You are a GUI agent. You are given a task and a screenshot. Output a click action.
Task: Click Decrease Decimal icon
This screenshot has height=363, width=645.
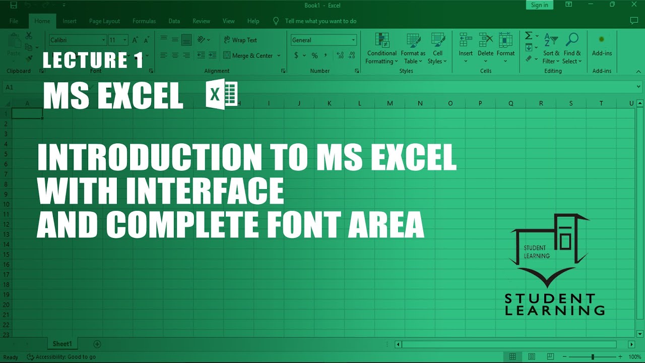[352, 55]
